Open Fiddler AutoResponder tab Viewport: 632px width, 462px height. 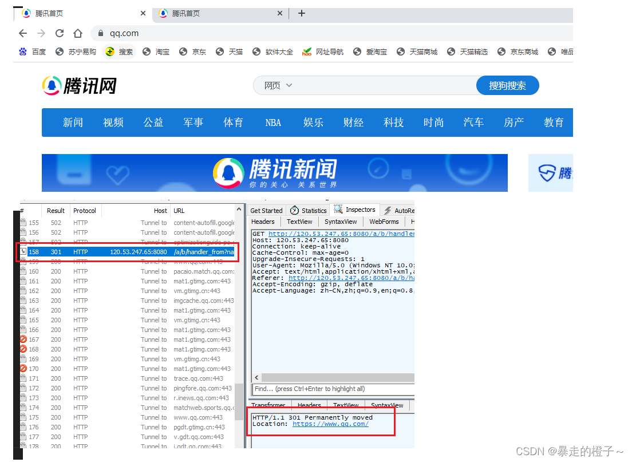pyautogui.click(x=399, y=211)
